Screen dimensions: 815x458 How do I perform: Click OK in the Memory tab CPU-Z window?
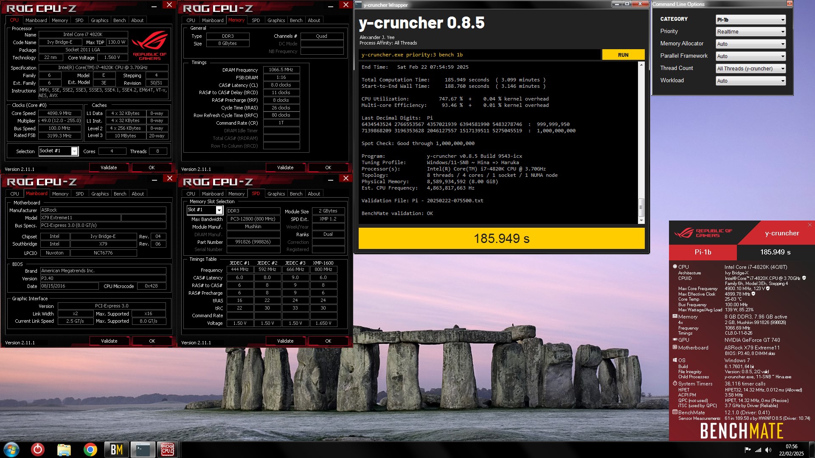tap(328, 168)
